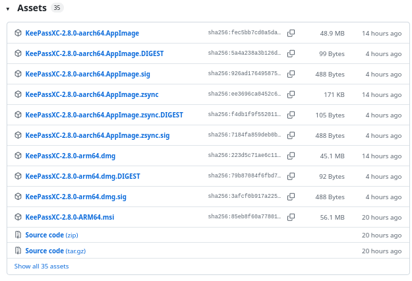
Task: Click the Assets count badge 35
Action: (57, 8)
